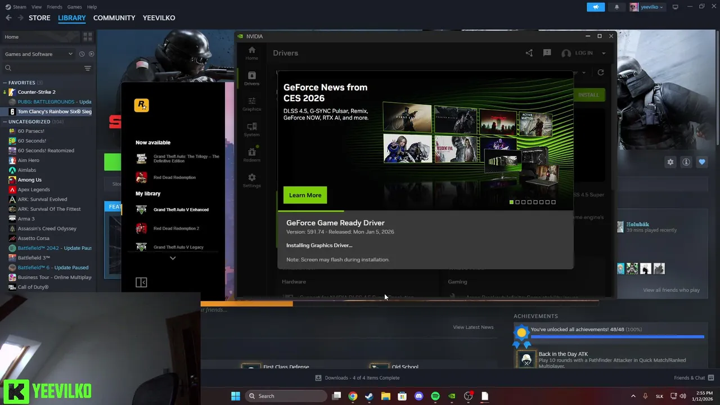The image size is (720, 405).
Task: Select the last carousel indicator dot
Action: click(x=553, y=202)
